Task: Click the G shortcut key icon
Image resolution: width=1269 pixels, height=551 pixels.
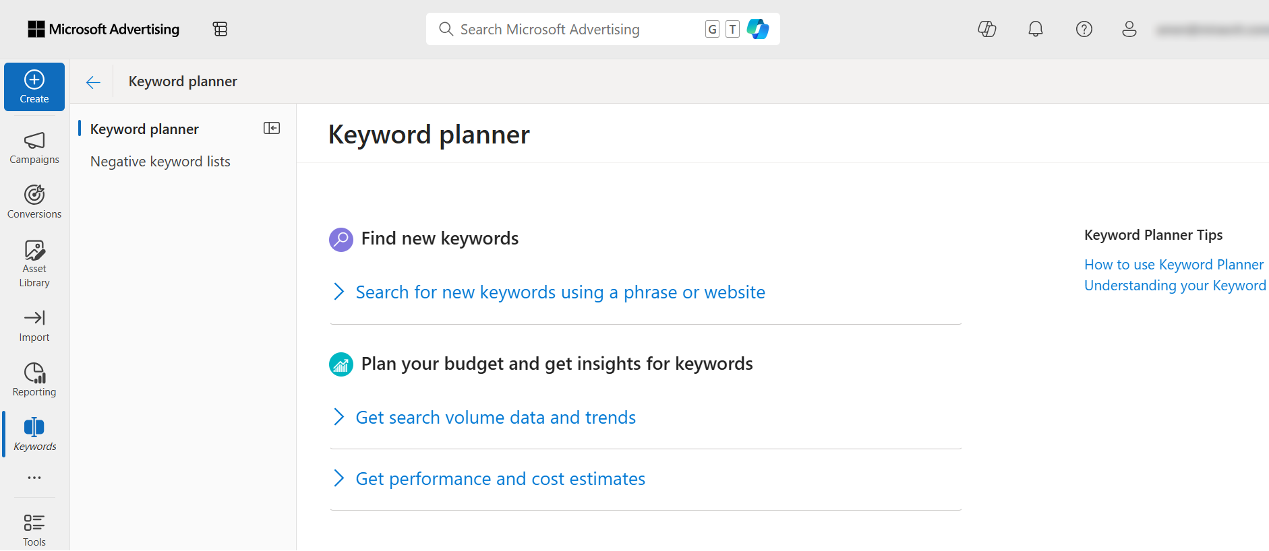Action: point(712,29)
